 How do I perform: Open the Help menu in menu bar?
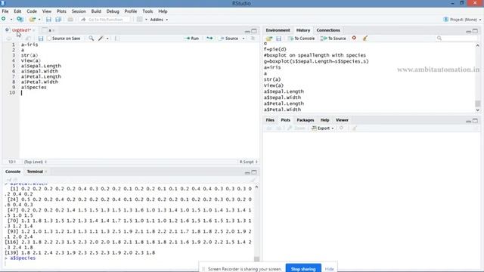coord(163,11)
